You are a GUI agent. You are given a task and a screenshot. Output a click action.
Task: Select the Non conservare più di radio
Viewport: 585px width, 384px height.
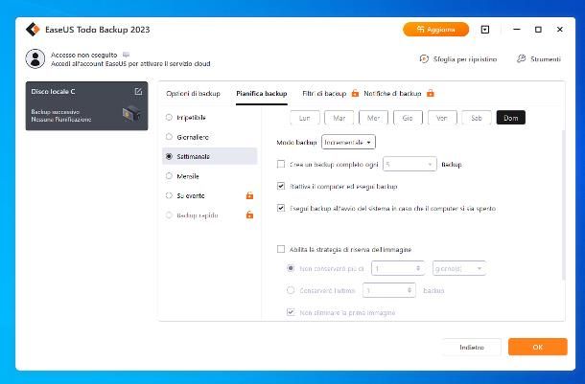point(291,268)
